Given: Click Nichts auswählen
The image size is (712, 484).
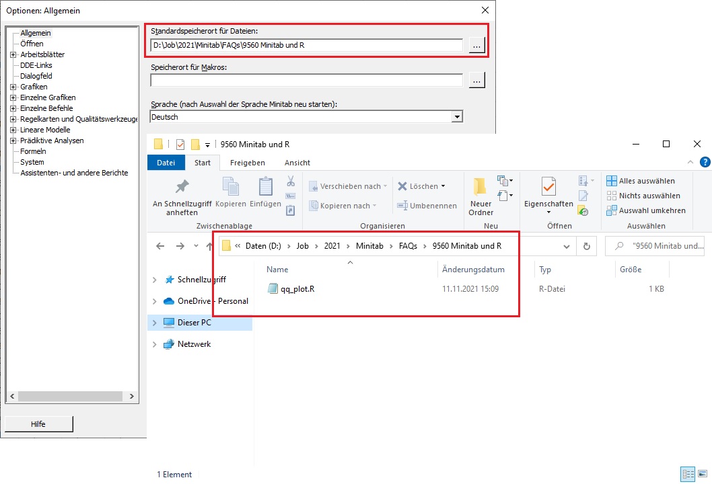Looking at the screenshot, I should pyautogui.click(x=643, y=196).
